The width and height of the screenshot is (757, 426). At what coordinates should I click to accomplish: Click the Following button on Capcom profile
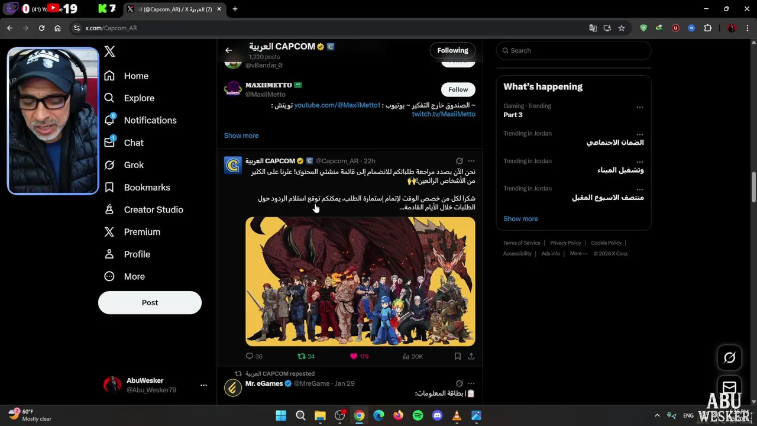(x=452, y=50)
